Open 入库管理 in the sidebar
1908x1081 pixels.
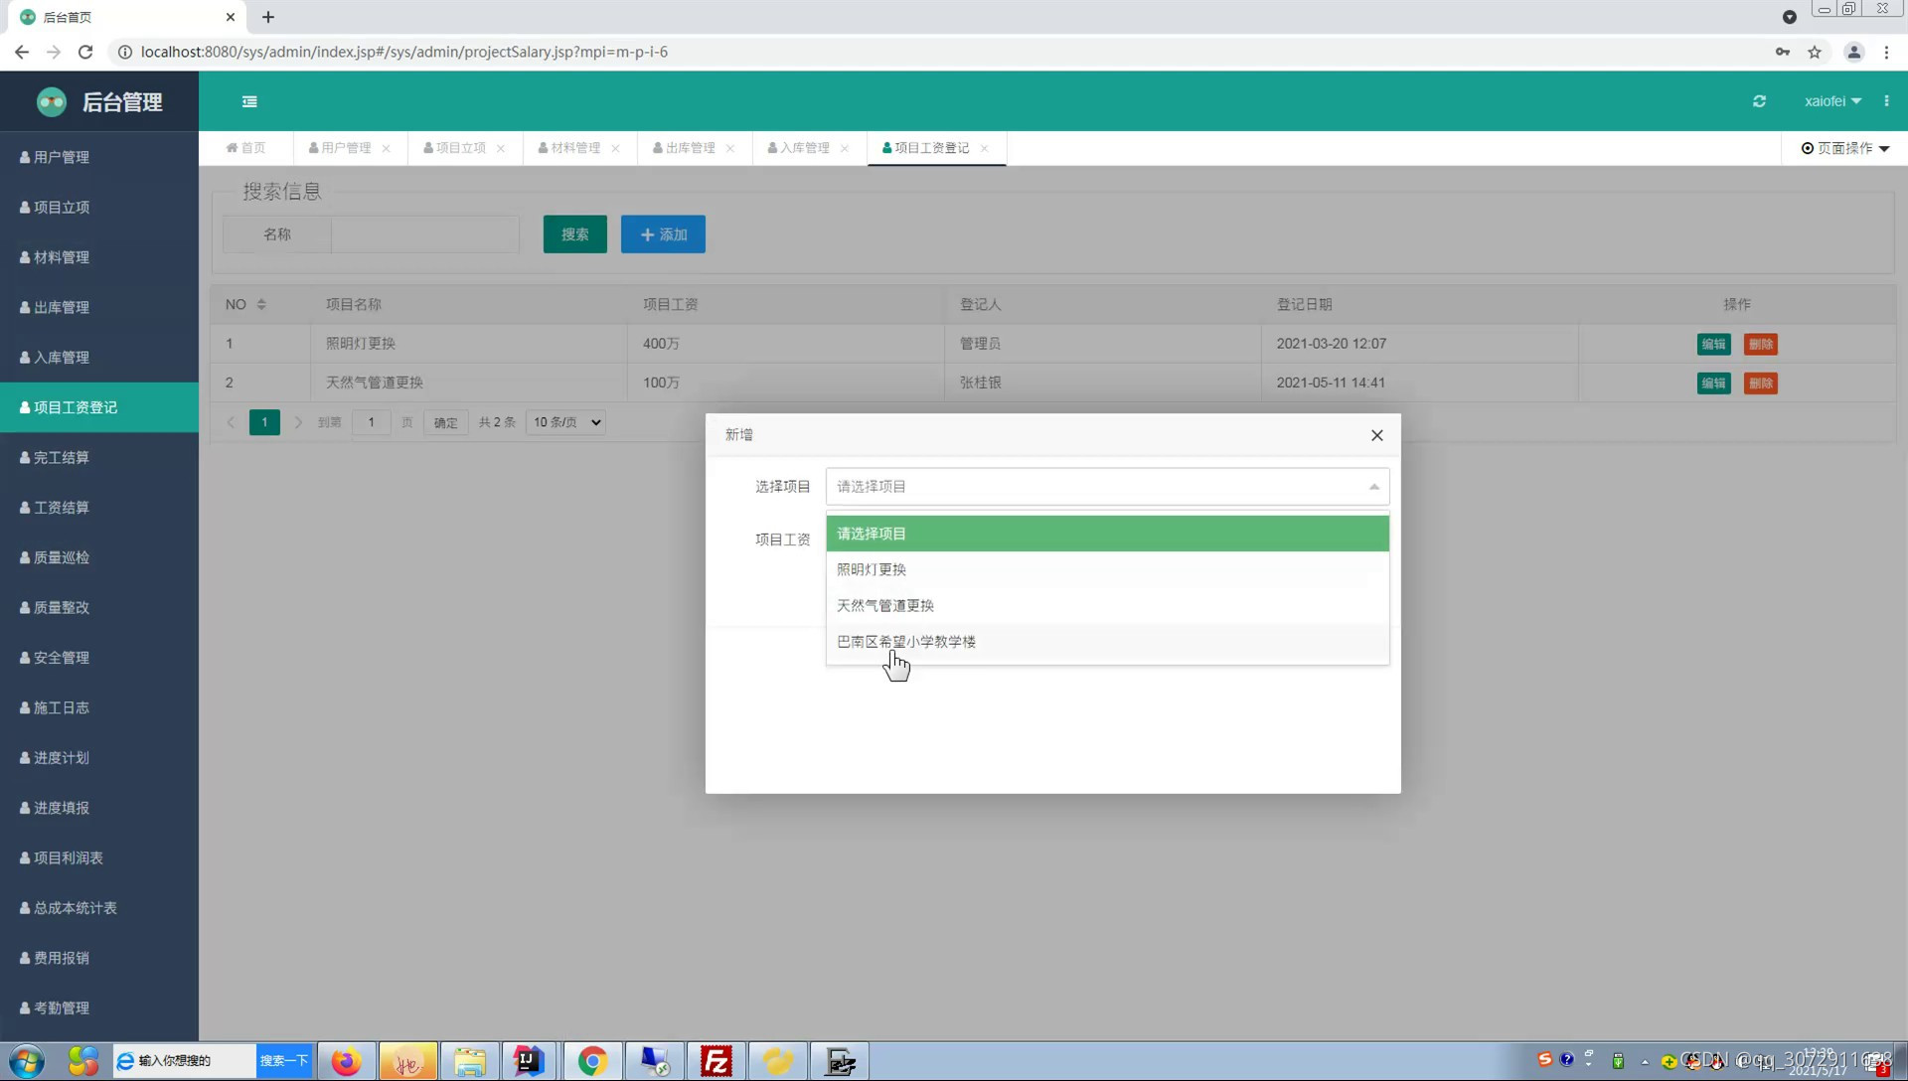pyautogui.click(x=99, y=357)
